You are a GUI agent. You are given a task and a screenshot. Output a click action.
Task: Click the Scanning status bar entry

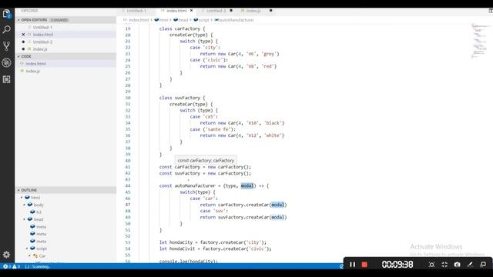tap(38, 267)
